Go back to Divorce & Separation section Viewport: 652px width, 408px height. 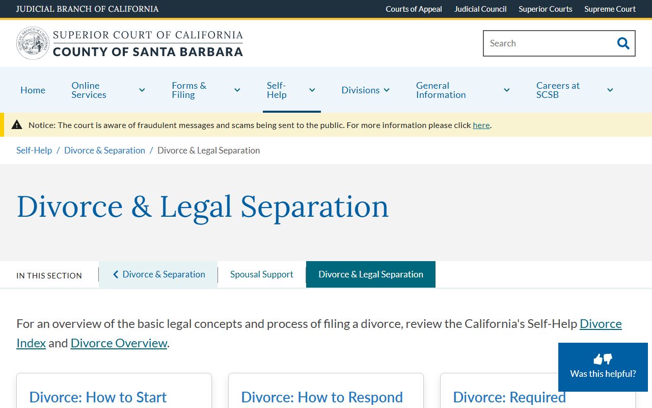[x=158, y=274]
